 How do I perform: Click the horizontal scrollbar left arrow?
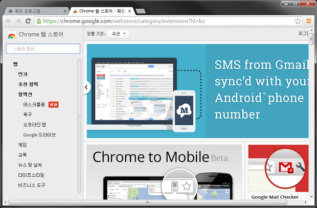coord(6,202)
